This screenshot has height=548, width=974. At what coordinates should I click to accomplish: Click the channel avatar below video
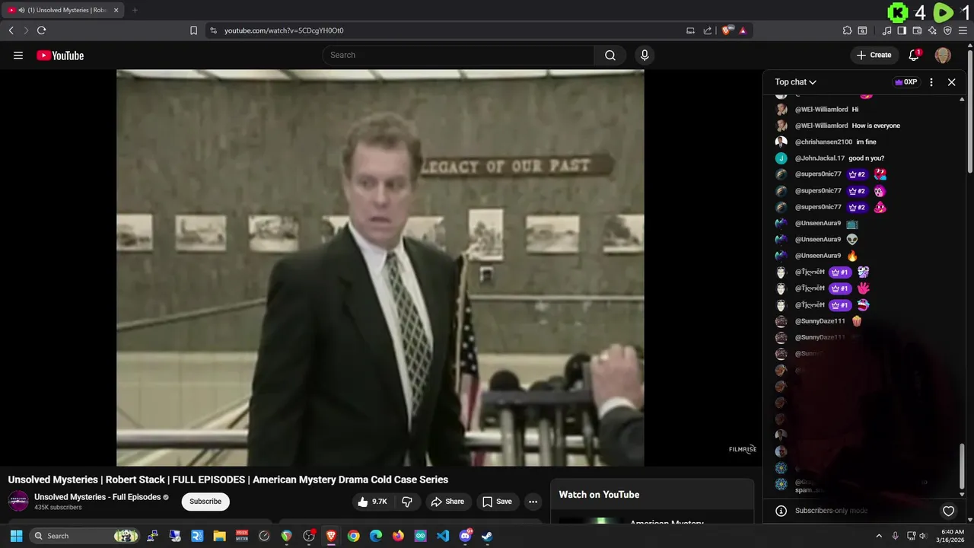(18, 502)
